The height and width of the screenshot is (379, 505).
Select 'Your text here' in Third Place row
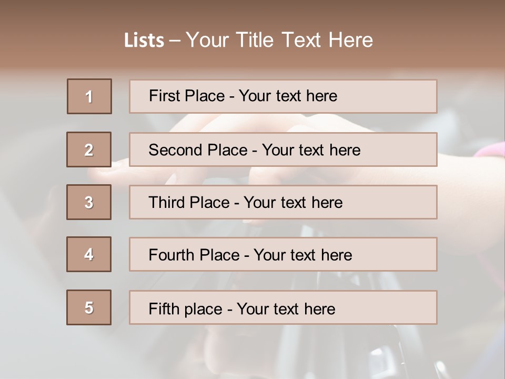coord(293,203)
